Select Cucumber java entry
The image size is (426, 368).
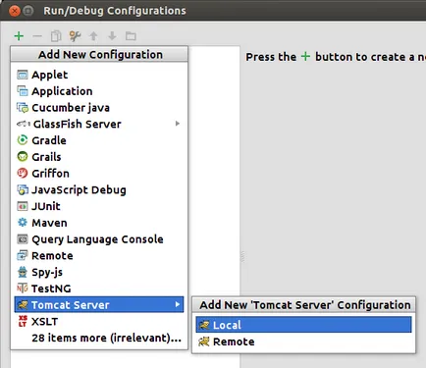pyautogui.click(x=99, y=108)
